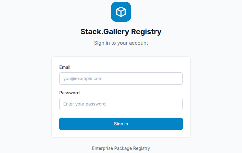The image size is (242, 153).
Task: Click the you@example.com placeholder text
Action: click(x=83, y=79)
